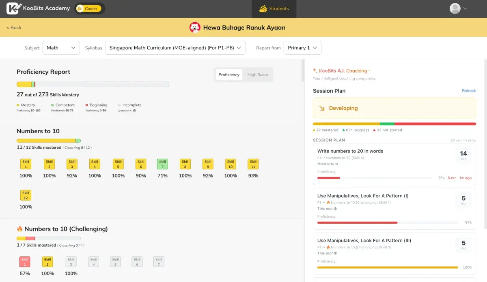Click Skill 6 badge in Numbers to 10
Image resolution: width=487 pixels, height=282 pixels.
pyautogui.click(x=141, y=164)
